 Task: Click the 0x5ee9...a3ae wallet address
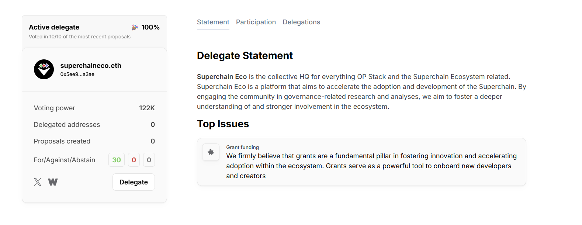(x=77, y=74)
